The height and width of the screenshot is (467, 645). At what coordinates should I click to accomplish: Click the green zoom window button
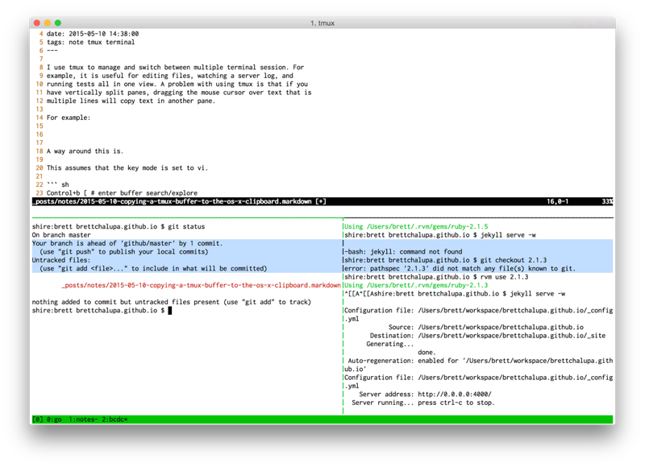point(58,23)
